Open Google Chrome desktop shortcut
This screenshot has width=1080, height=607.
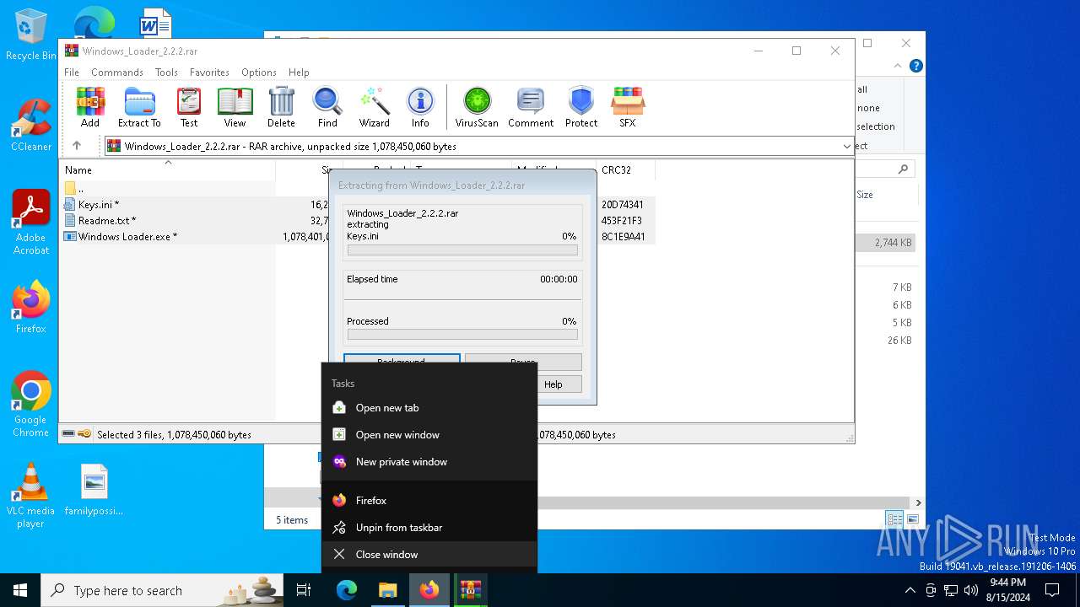click(x=30, y=405)
